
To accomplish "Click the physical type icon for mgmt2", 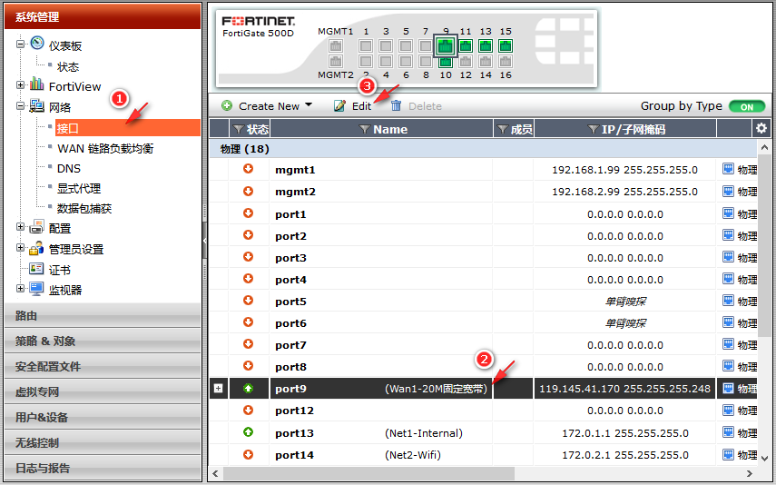I will [x=728, y=192].
